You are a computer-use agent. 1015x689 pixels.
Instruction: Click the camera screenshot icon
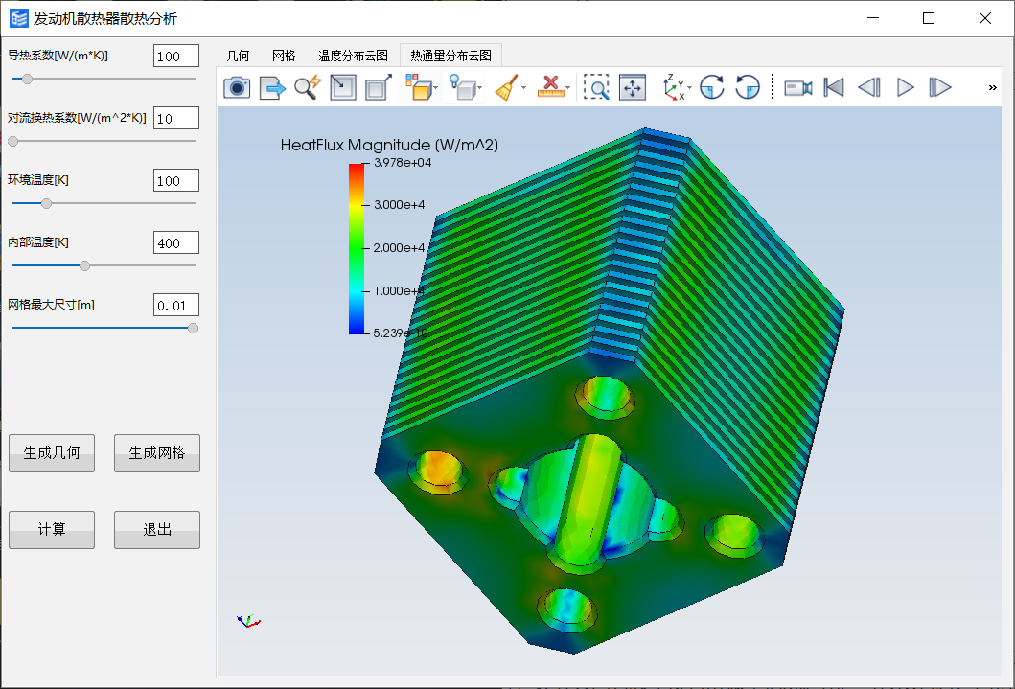click(x=237, y=87)
